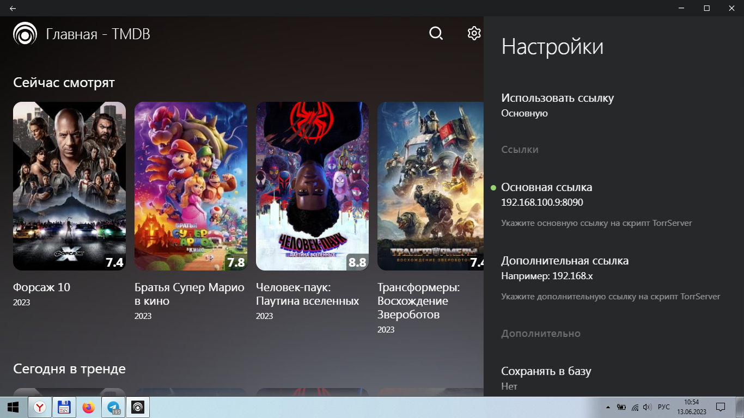Click the Дополнительно section label

pos(541,334)
